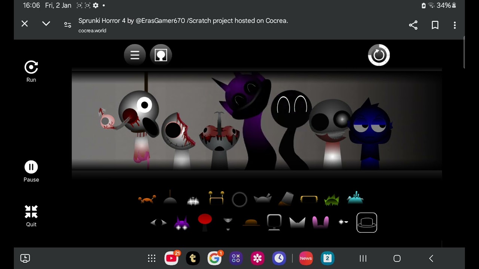Open the teal Calendar app
This screenshot has width=479, height=269.
(x=327, y=258)
